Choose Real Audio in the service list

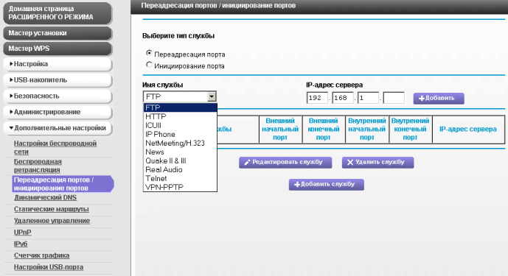click(180, 169)
